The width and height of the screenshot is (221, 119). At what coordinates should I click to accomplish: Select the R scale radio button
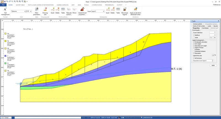click(214, 38)
